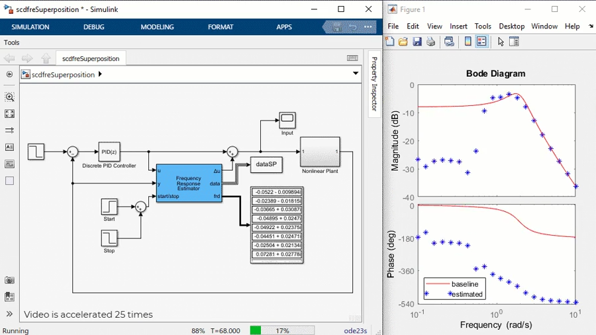Open the model hierarchy dropdown arrow
Viewport: 596px width, 335px height.
356,73
